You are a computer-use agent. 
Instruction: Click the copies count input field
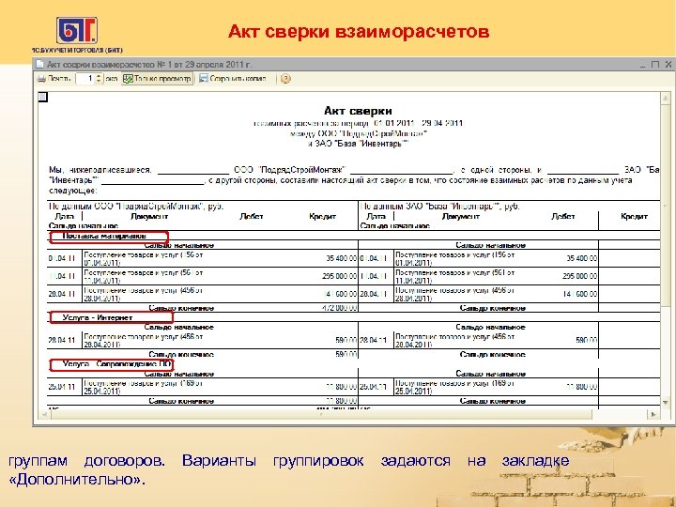(85, 79)
